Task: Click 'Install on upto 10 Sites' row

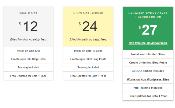Action: point(88,51)
